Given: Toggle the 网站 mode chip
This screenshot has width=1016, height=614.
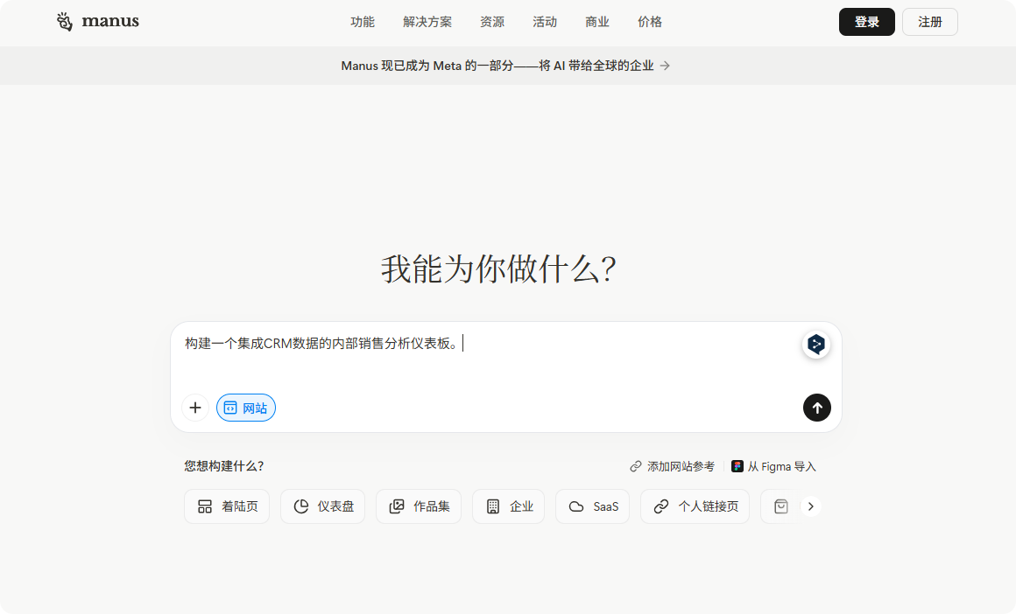Looking at the screenshot, I should (246, 408).
